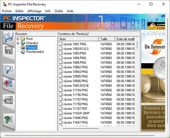Click the search files icon in sidebar
Screen dimensions: 170x138
[x=9, y=70]
